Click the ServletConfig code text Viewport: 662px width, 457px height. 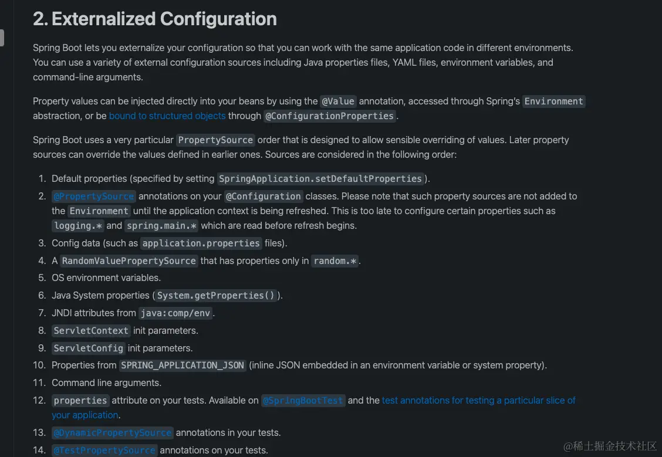point(89,348)
